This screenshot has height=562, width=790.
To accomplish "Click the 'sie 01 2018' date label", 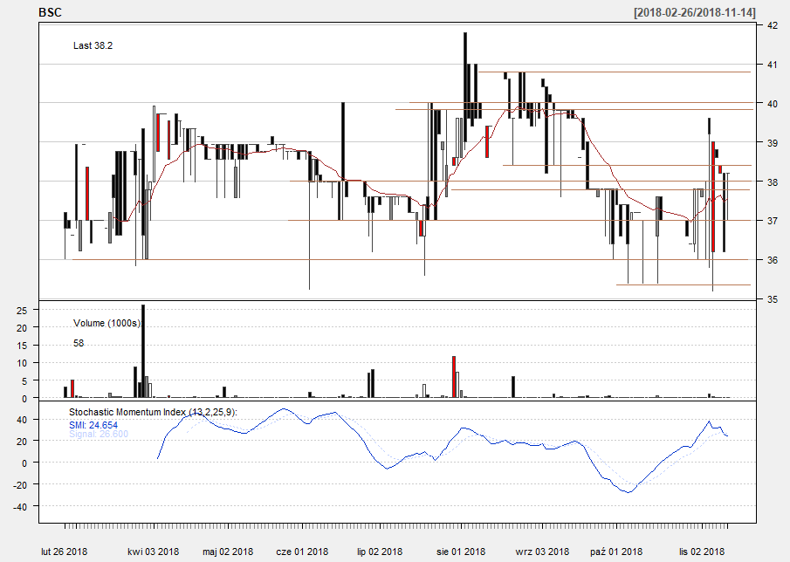I will (x=461, y=552).
